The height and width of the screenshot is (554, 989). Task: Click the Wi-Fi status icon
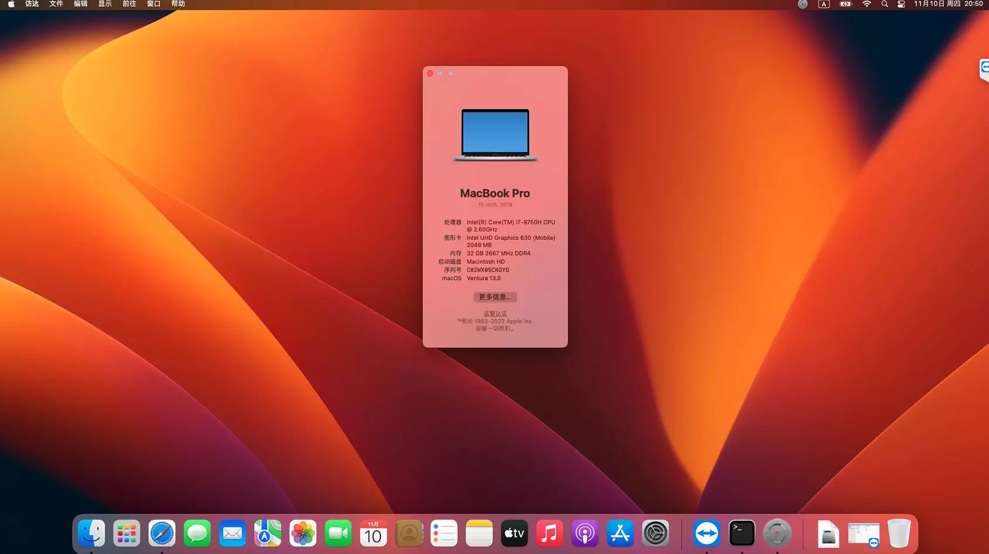pyautogui.click(x=867, y=4)
